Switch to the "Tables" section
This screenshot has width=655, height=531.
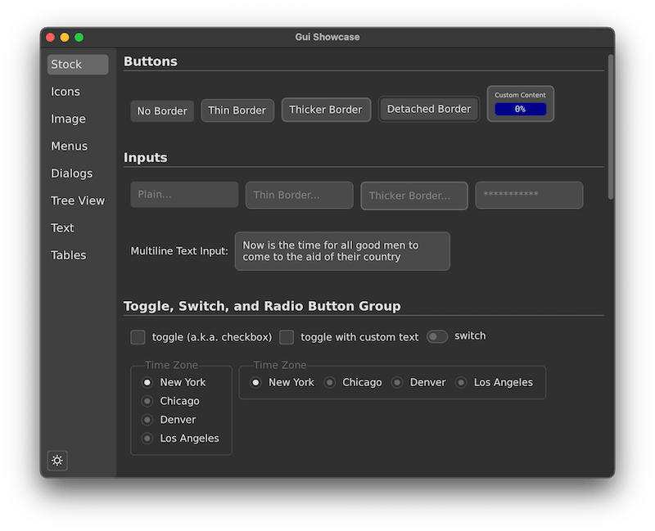pyautogui.click(x=68, y=254)
